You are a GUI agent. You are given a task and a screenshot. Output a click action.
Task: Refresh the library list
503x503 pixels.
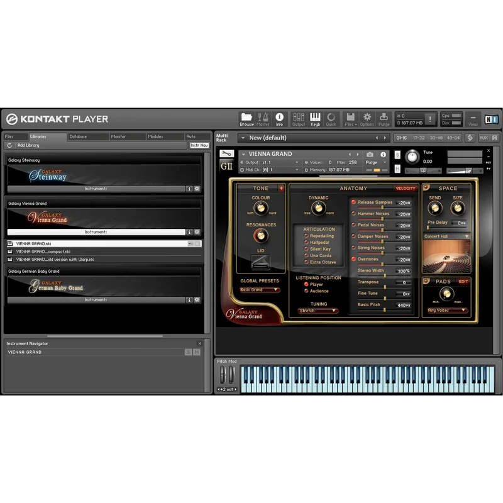point(9,145)
